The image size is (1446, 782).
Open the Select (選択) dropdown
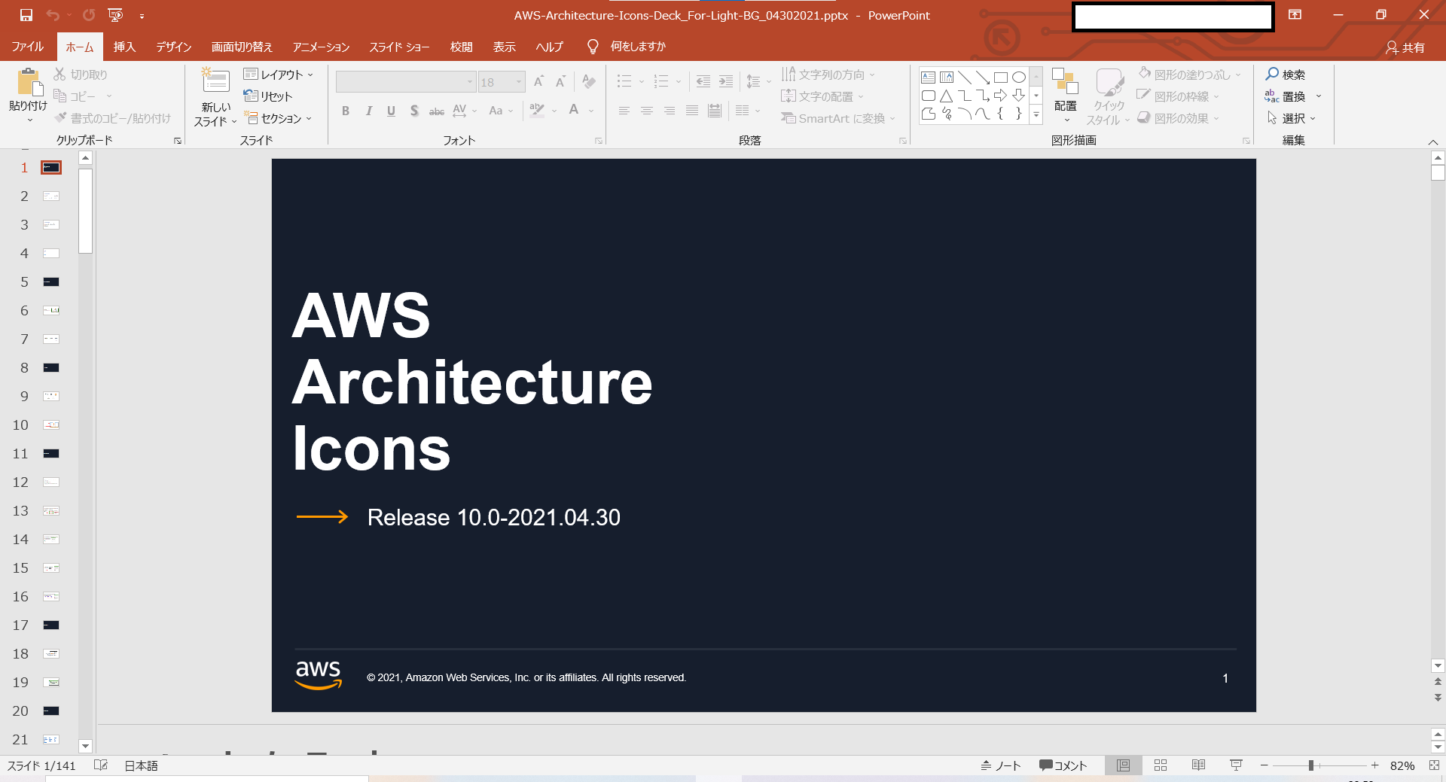[x=1291, y=118]
